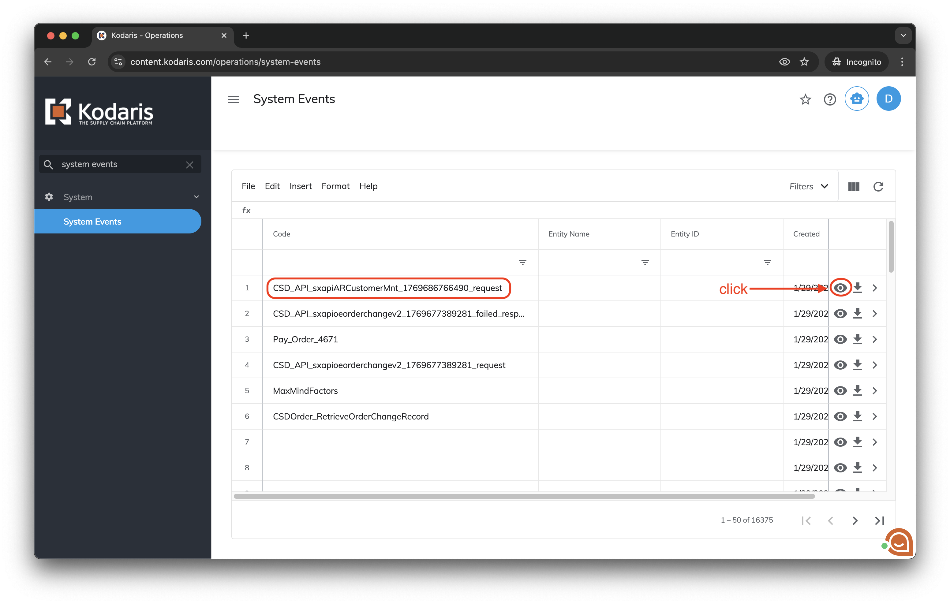Download the CSDOrder_RetrieveOrderChangeRecord event
Viewport: 950px width, 604px height.
pyautogui.click(x=857, y=416)
